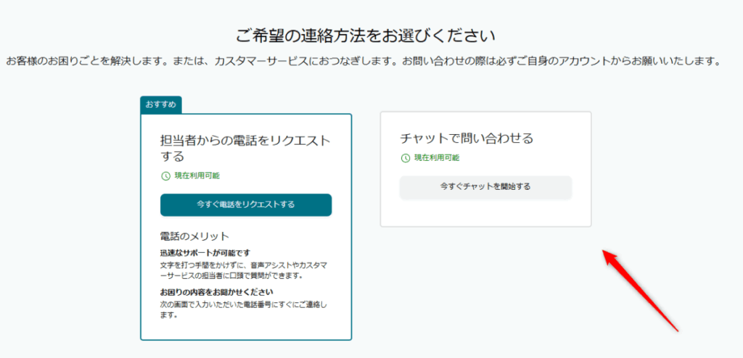This screenshot has height=358, width=743.
Task: Click the clock icon in the phone request card
Action: (x=165, y=176)
